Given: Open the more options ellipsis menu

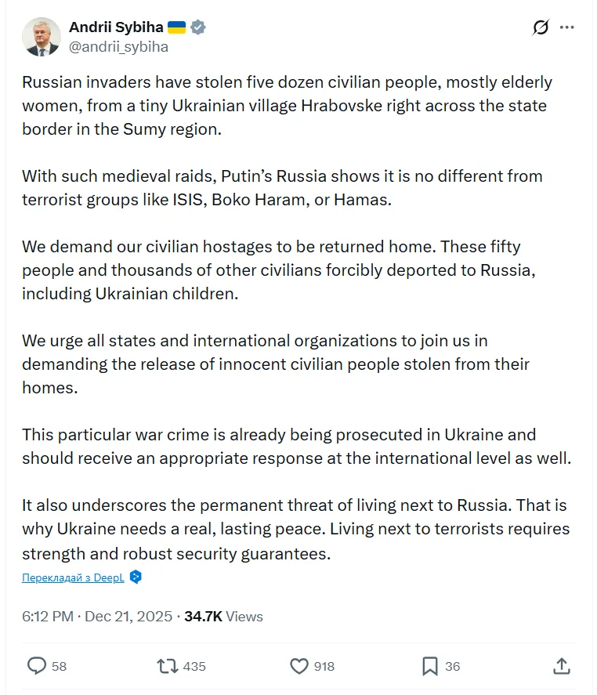Looking at the screenshot, I should 568,27.
